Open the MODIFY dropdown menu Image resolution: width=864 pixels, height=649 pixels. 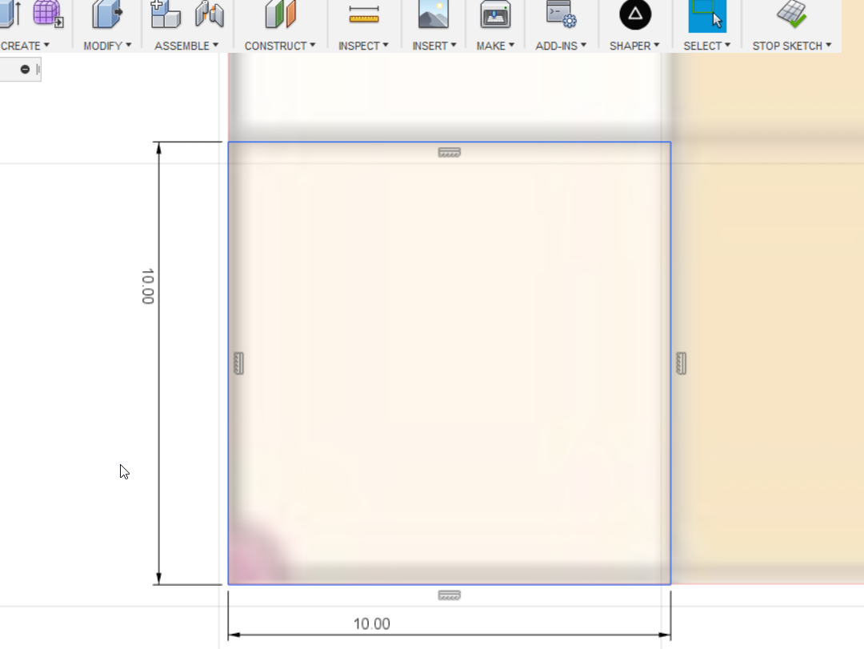(x=104, y=46)
